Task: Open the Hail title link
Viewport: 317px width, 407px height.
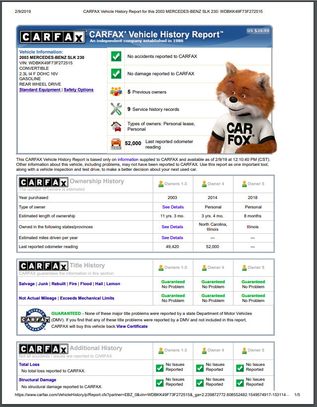Action: (99, 284)
